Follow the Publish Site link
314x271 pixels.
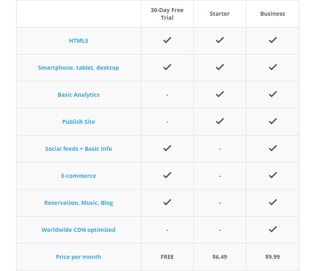78,122
